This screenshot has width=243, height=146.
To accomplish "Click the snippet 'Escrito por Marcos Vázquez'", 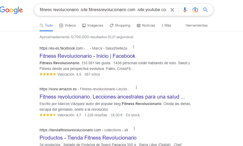I will click(62, 104).
